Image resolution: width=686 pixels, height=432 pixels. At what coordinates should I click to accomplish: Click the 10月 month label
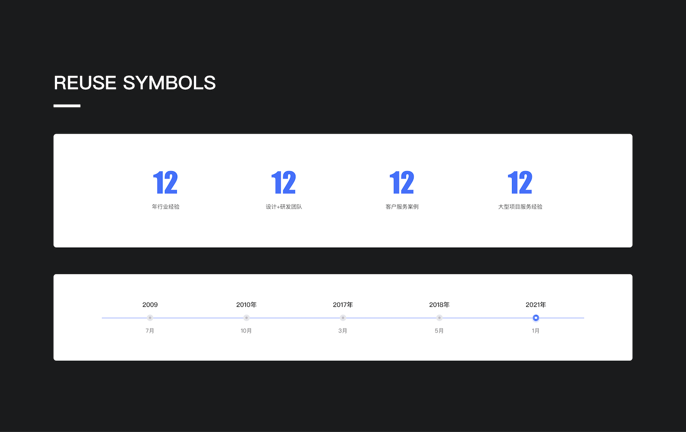tap(246, 331)
